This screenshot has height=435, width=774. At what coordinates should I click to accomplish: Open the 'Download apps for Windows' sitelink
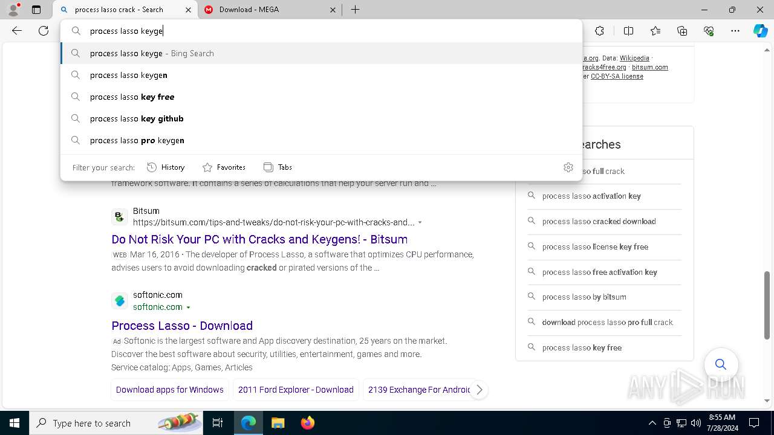170,390
